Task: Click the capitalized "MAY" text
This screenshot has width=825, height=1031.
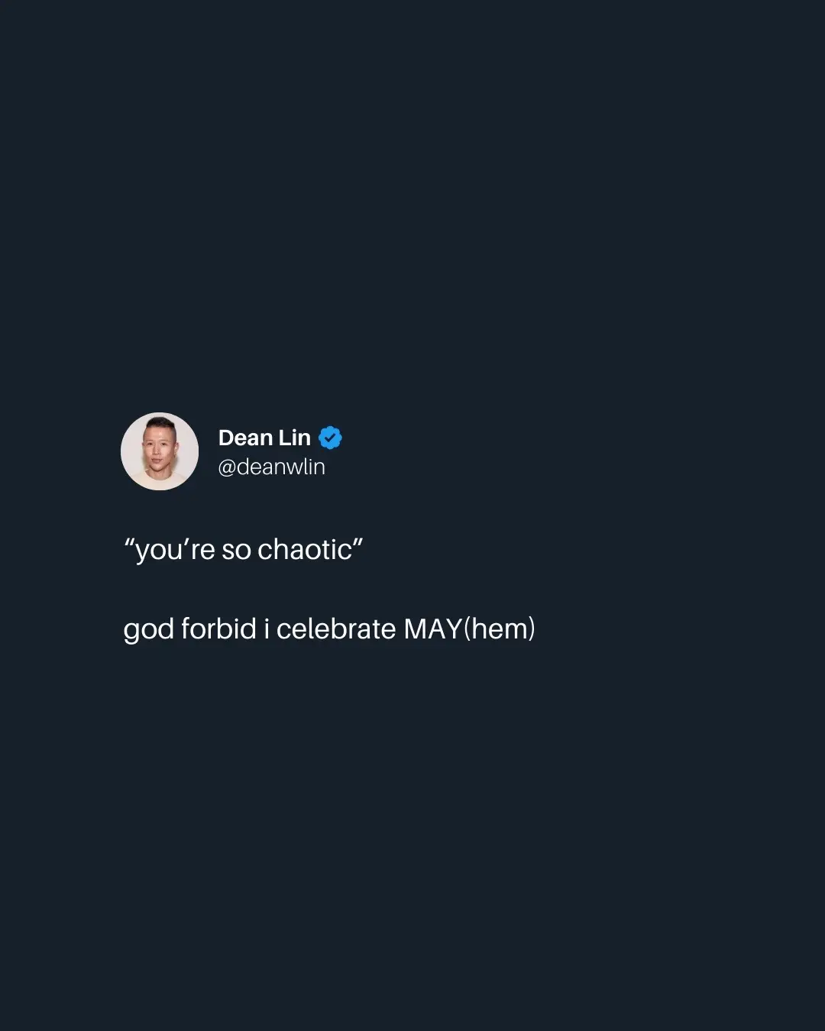Action: coord(433,629)
